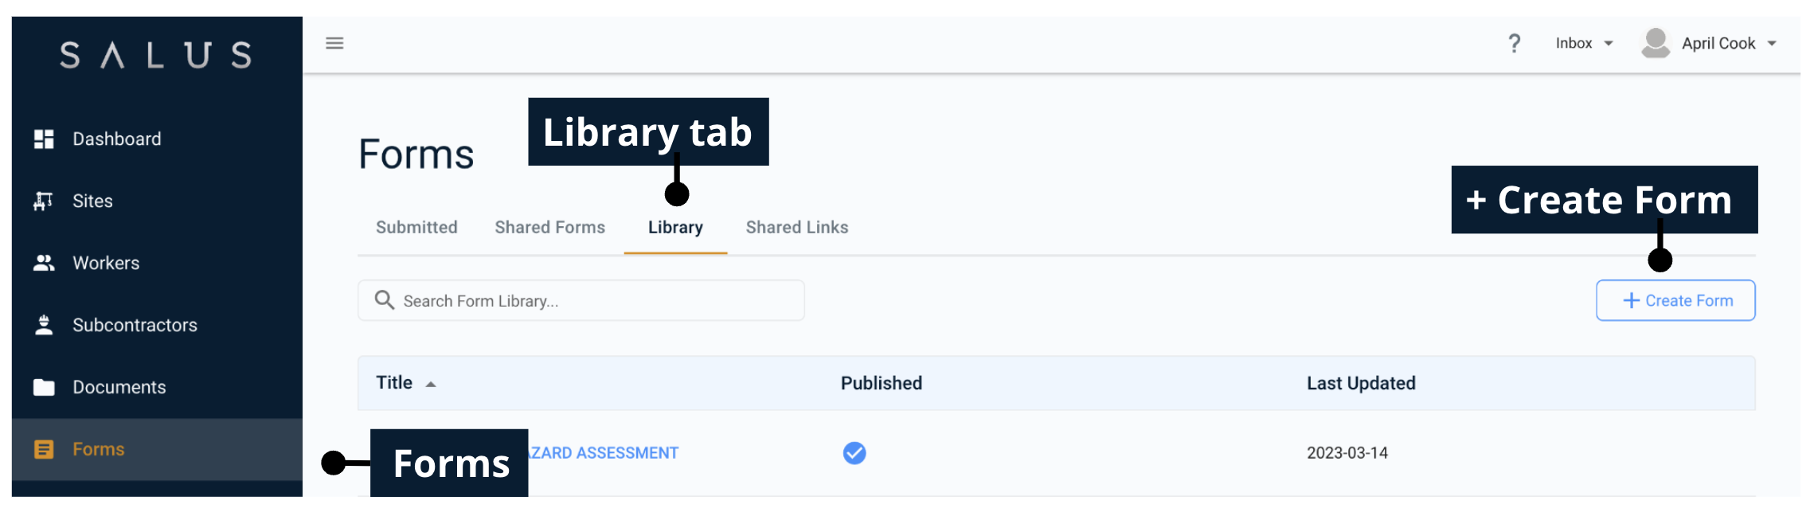
Task: Open the April Cook account dropdown arrow
Action: pos(1772,44)
